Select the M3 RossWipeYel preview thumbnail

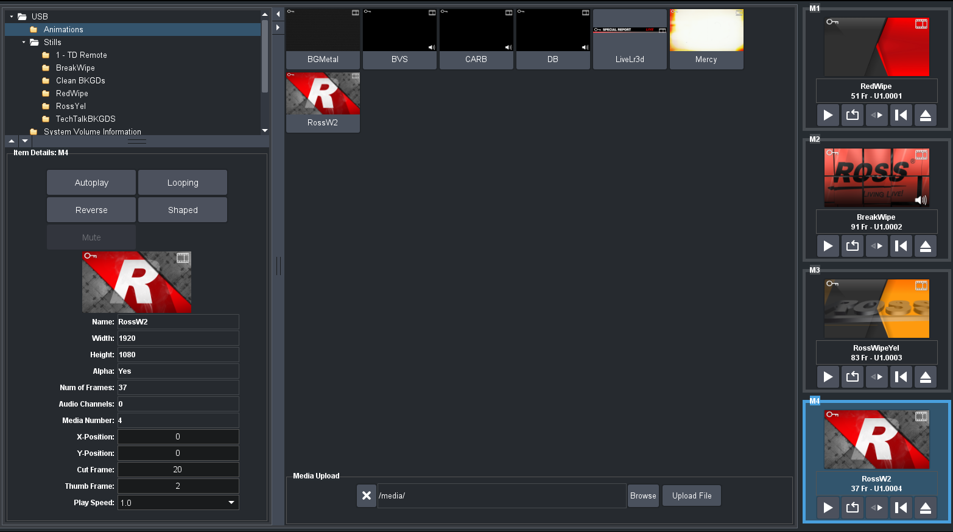coord(877,309)
